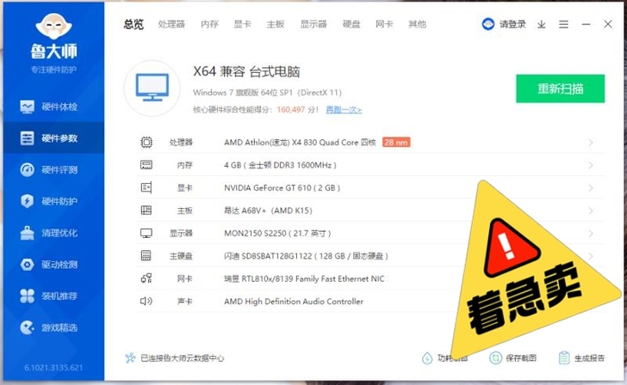
Task: Switch to 处理器 tab
Action: [x=171, y=24]
